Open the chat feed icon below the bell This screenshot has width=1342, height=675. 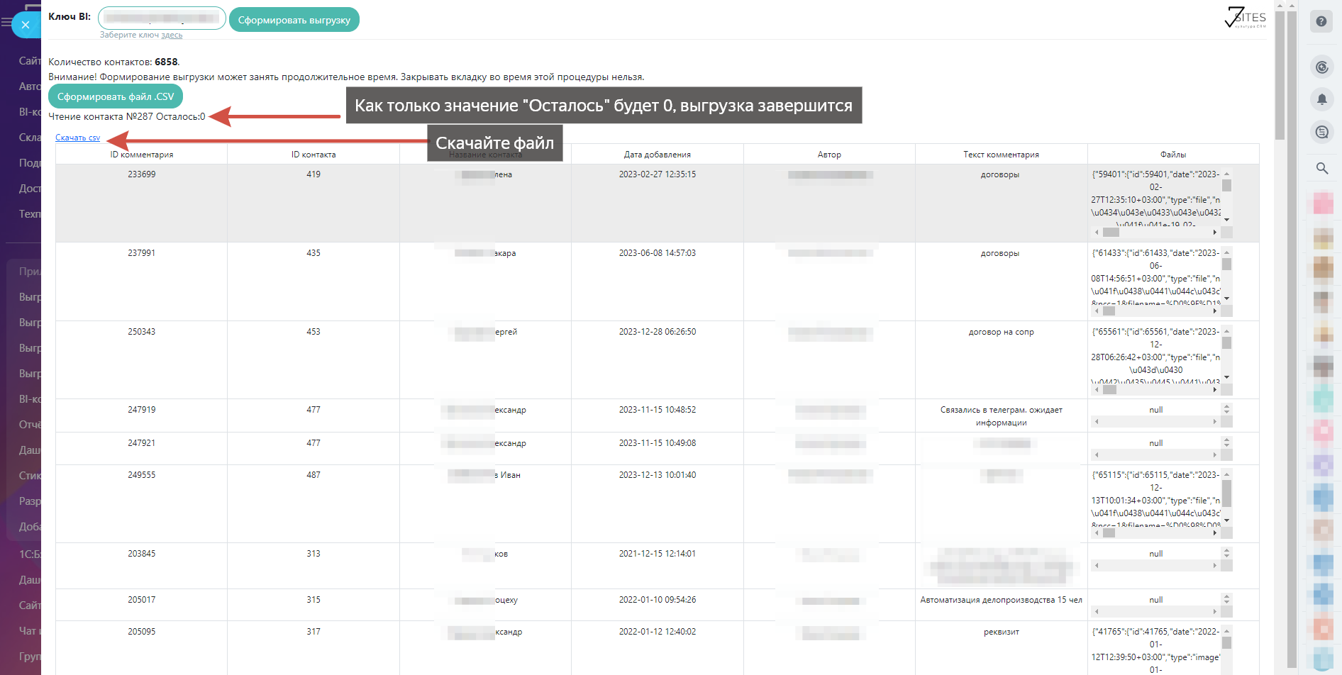click(1321, 132)
